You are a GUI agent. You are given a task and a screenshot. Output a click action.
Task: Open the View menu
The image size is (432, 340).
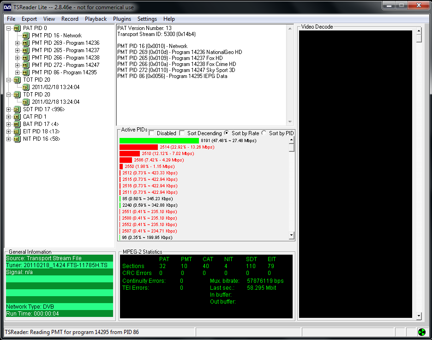[x=49, y=19]
